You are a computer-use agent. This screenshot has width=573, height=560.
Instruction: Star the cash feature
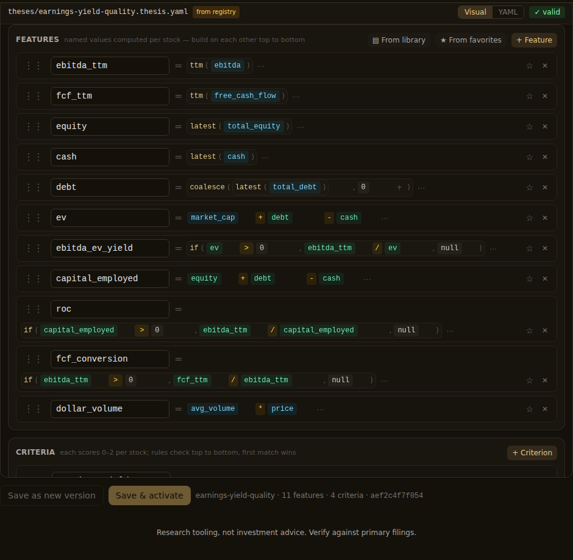pos(529,157)
